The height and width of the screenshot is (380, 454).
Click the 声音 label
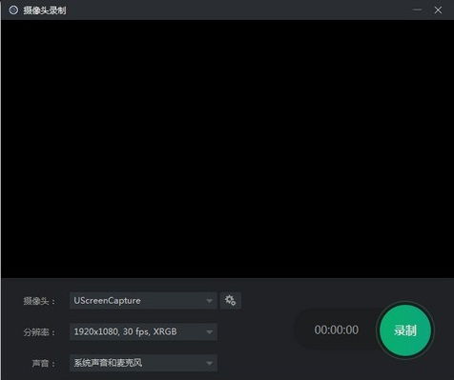[x=44, y=363]
